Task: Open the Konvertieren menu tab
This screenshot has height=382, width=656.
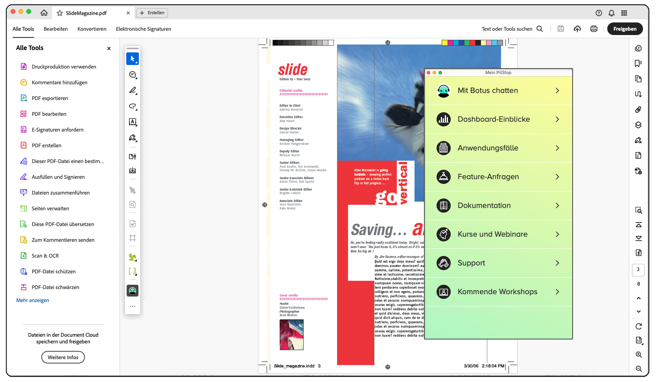Action: (92, 29)
